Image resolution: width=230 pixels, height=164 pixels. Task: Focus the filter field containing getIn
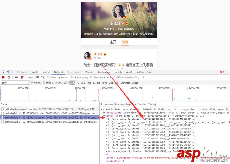pyautogui.click(x=15, y=82)
